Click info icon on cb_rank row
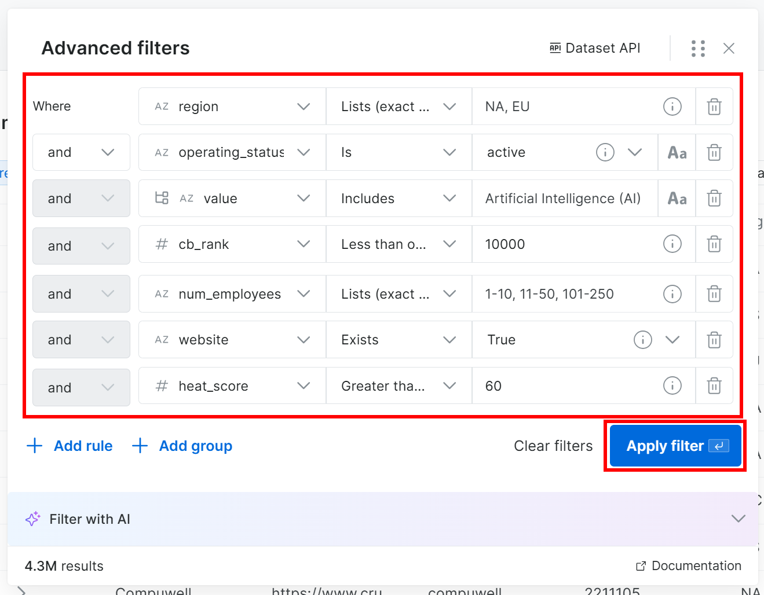The image size is (764, 595). point(672,244)
